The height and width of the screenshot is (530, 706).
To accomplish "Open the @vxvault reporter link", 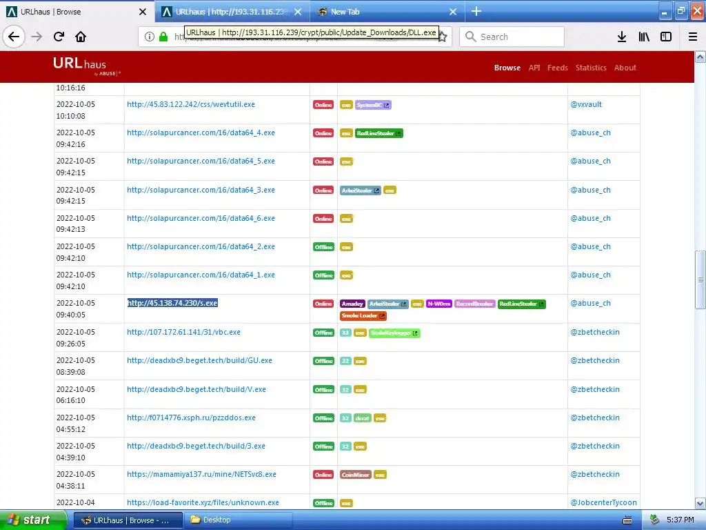I will tap(586, 104).
